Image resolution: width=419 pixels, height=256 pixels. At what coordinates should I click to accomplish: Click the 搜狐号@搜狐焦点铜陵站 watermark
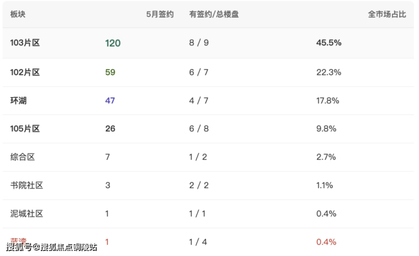[x=52, y=247]
